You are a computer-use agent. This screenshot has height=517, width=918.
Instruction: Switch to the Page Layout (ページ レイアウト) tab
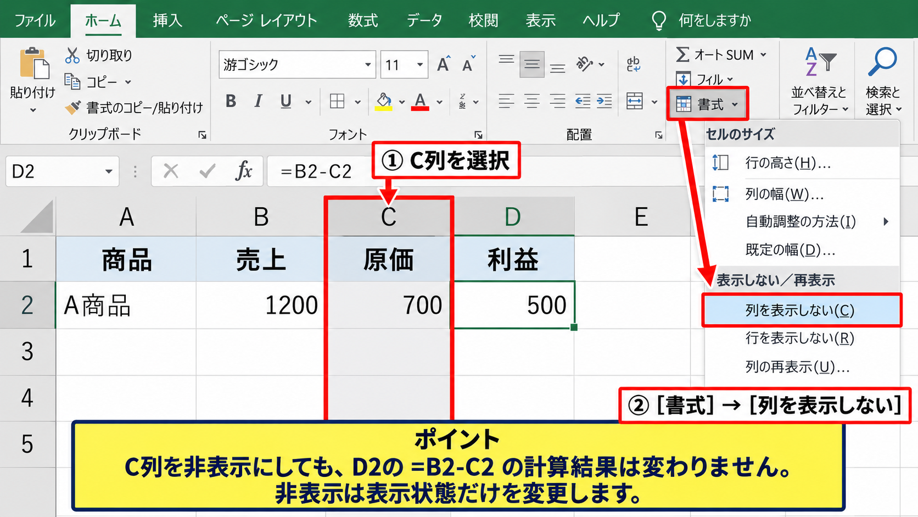coord(266,20)
